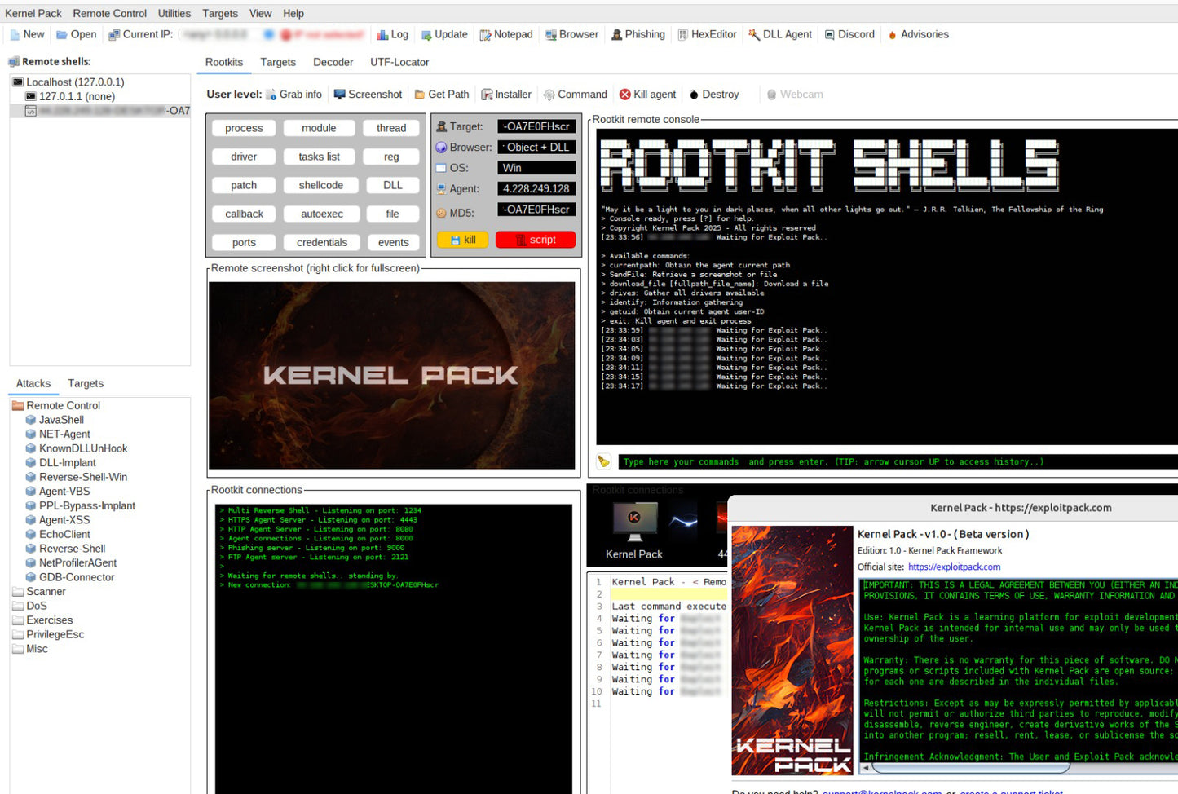Viewport: 1178px width, 794px height.
Task: Open the Utilities menu
Action: [174, 13]
